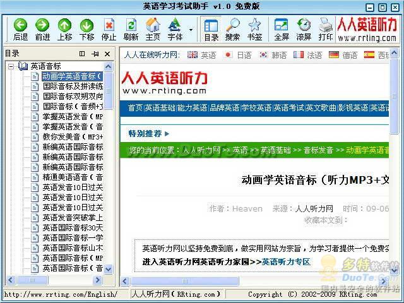Viewport: 404px width, 303px height.
Task: Open the window-position icon in 目录 header
Action: tap(82, 54)
